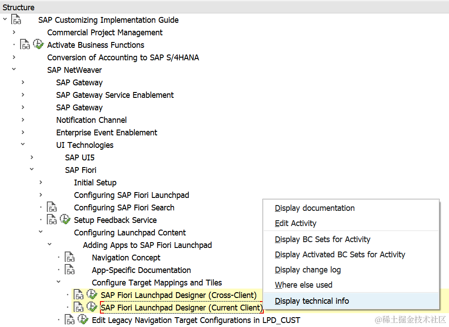
Task: Open documentation icon for Setup Feedback Service
Action: click(x=52, y=220)
